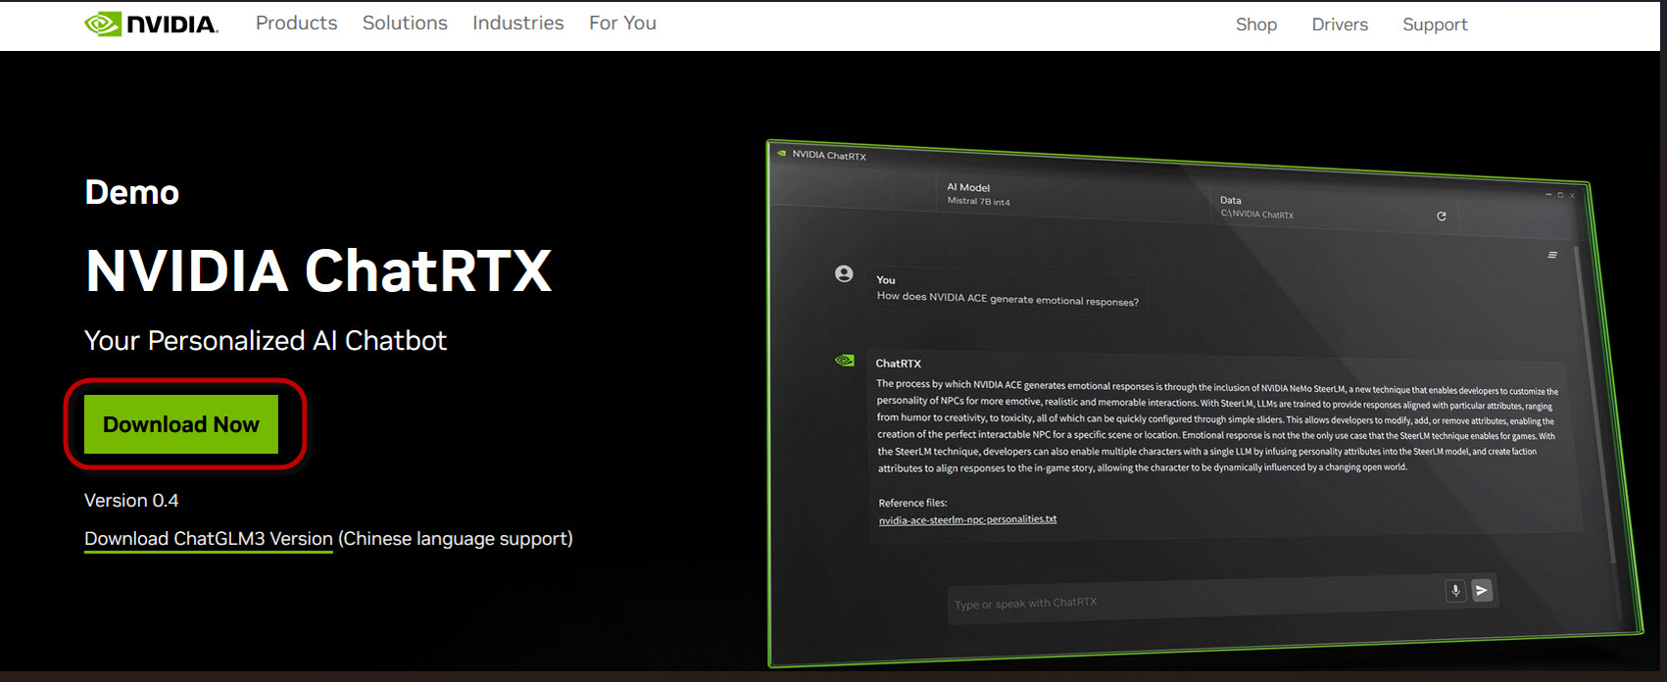Open the hamburger menu icon in ChatRTX
The image size is (1667, 682).
pos(1552,255)
